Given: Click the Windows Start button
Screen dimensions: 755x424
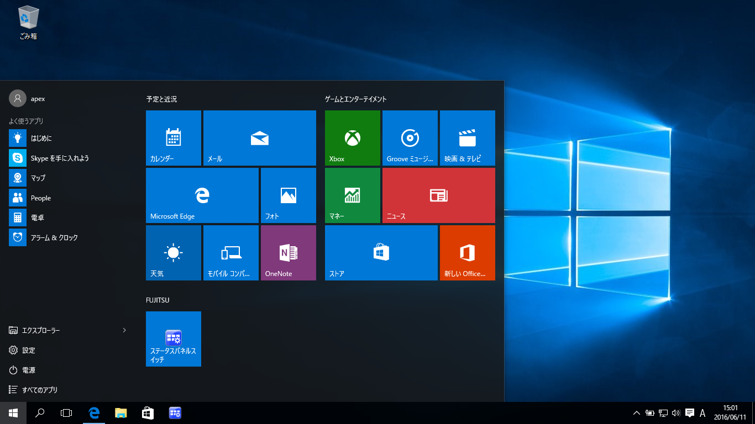Looking at the screenshot, I should click(13, 413).
